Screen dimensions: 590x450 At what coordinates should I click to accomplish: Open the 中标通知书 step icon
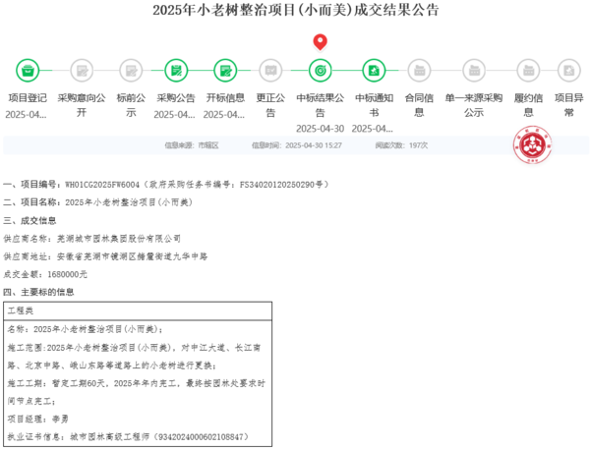tap(373, 71)
